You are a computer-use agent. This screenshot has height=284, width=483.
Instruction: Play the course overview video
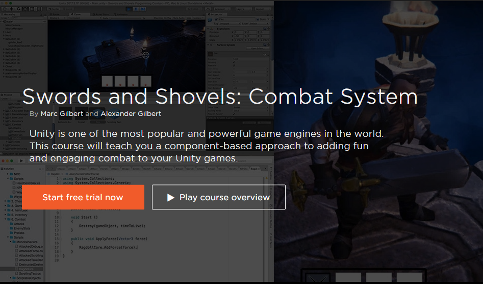[219, 197]
